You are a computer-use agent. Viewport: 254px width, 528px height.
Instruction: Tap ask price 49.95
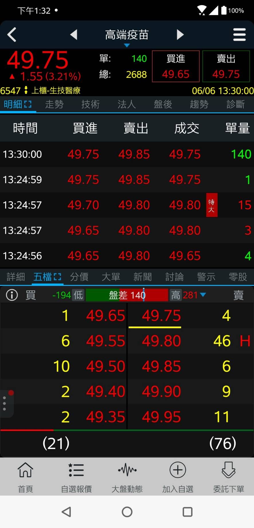pos(162,417)
